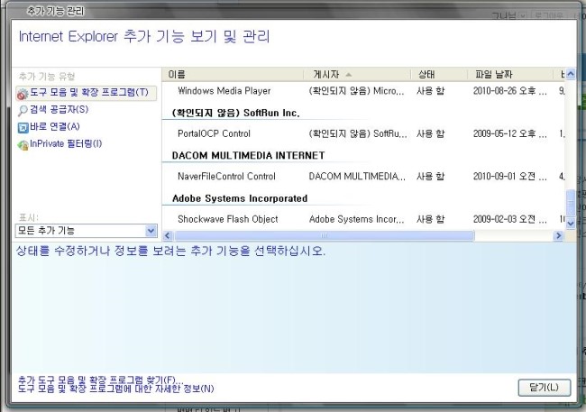Click horizontal scrollbar right arrow
This screenshot has width=586, height=412.
558,235
